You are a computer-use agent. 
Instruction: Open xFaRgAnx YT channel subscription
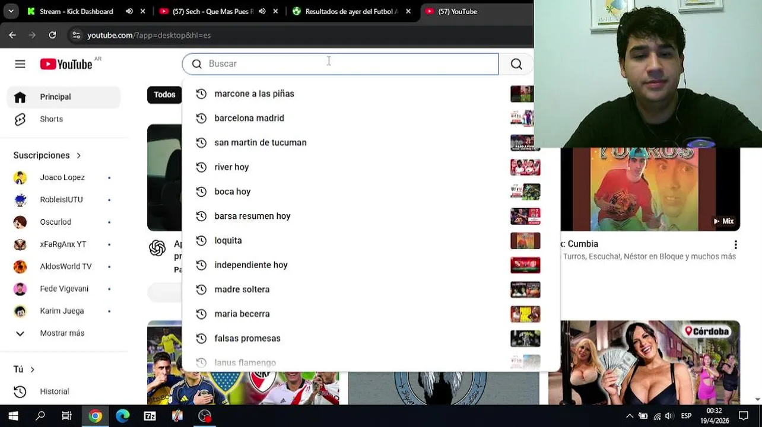(x=63, y=244)
